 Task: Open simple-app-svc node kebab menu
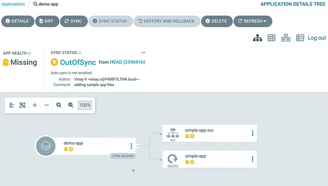pyautogui.click(x=252, y=133)
